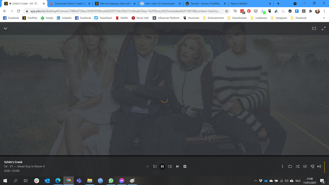Open the Netflix bookmark
329x185 pixels.
click(x=122, y=18)
